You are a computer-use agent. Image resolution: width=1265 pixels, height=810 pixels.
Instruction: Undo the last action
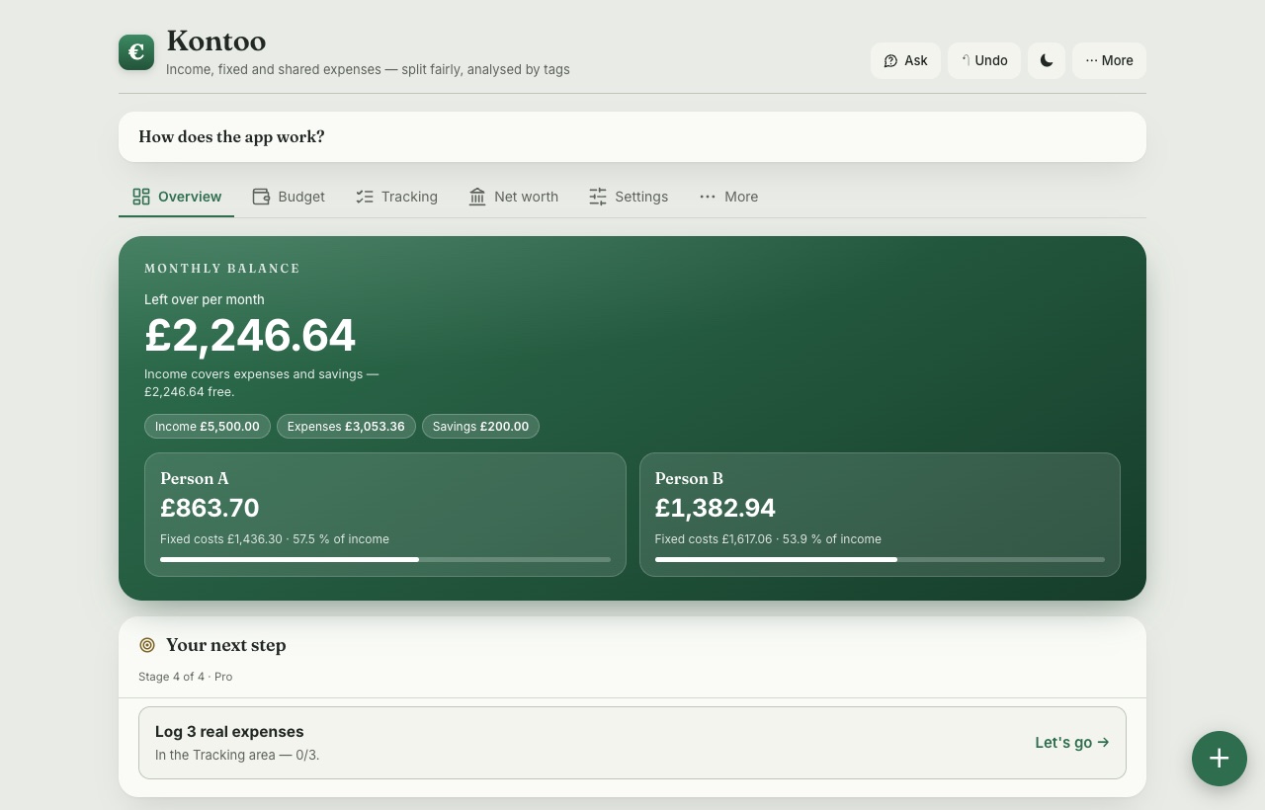click(984, 60)
